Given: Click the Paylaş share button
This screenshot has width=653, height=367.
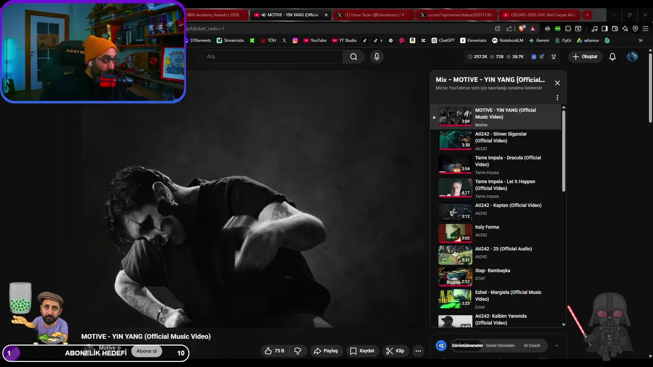Looking at the screenshot, I should pyautogui.click(x=325, y=351).
